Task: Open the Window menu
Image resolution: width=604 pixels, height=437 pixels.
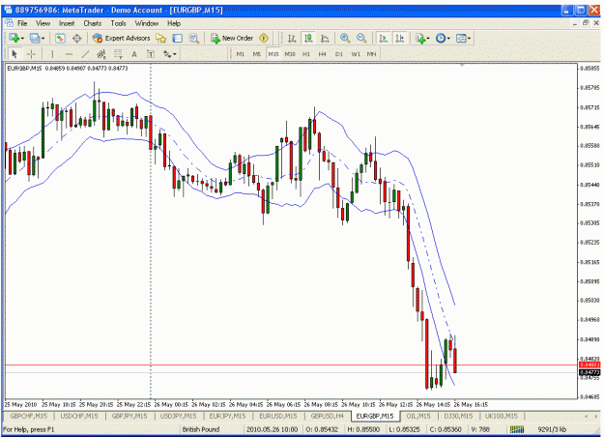Action: (x=147, y=23)
